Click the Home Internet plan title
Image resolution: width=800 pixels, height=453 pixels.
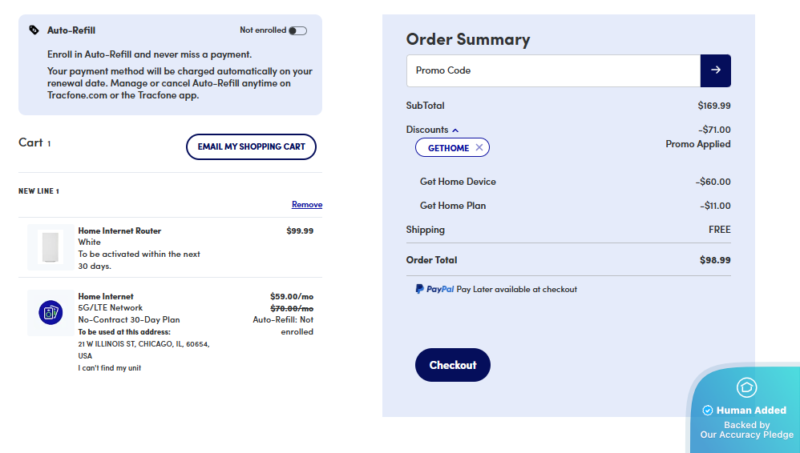[106, 296]
